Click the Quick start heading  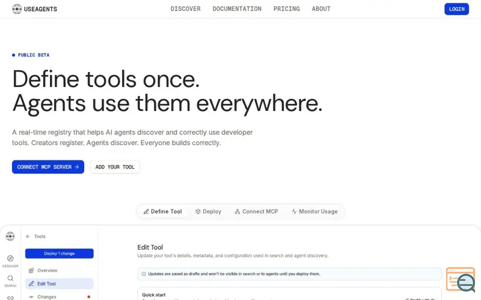(x=154, y=295)
